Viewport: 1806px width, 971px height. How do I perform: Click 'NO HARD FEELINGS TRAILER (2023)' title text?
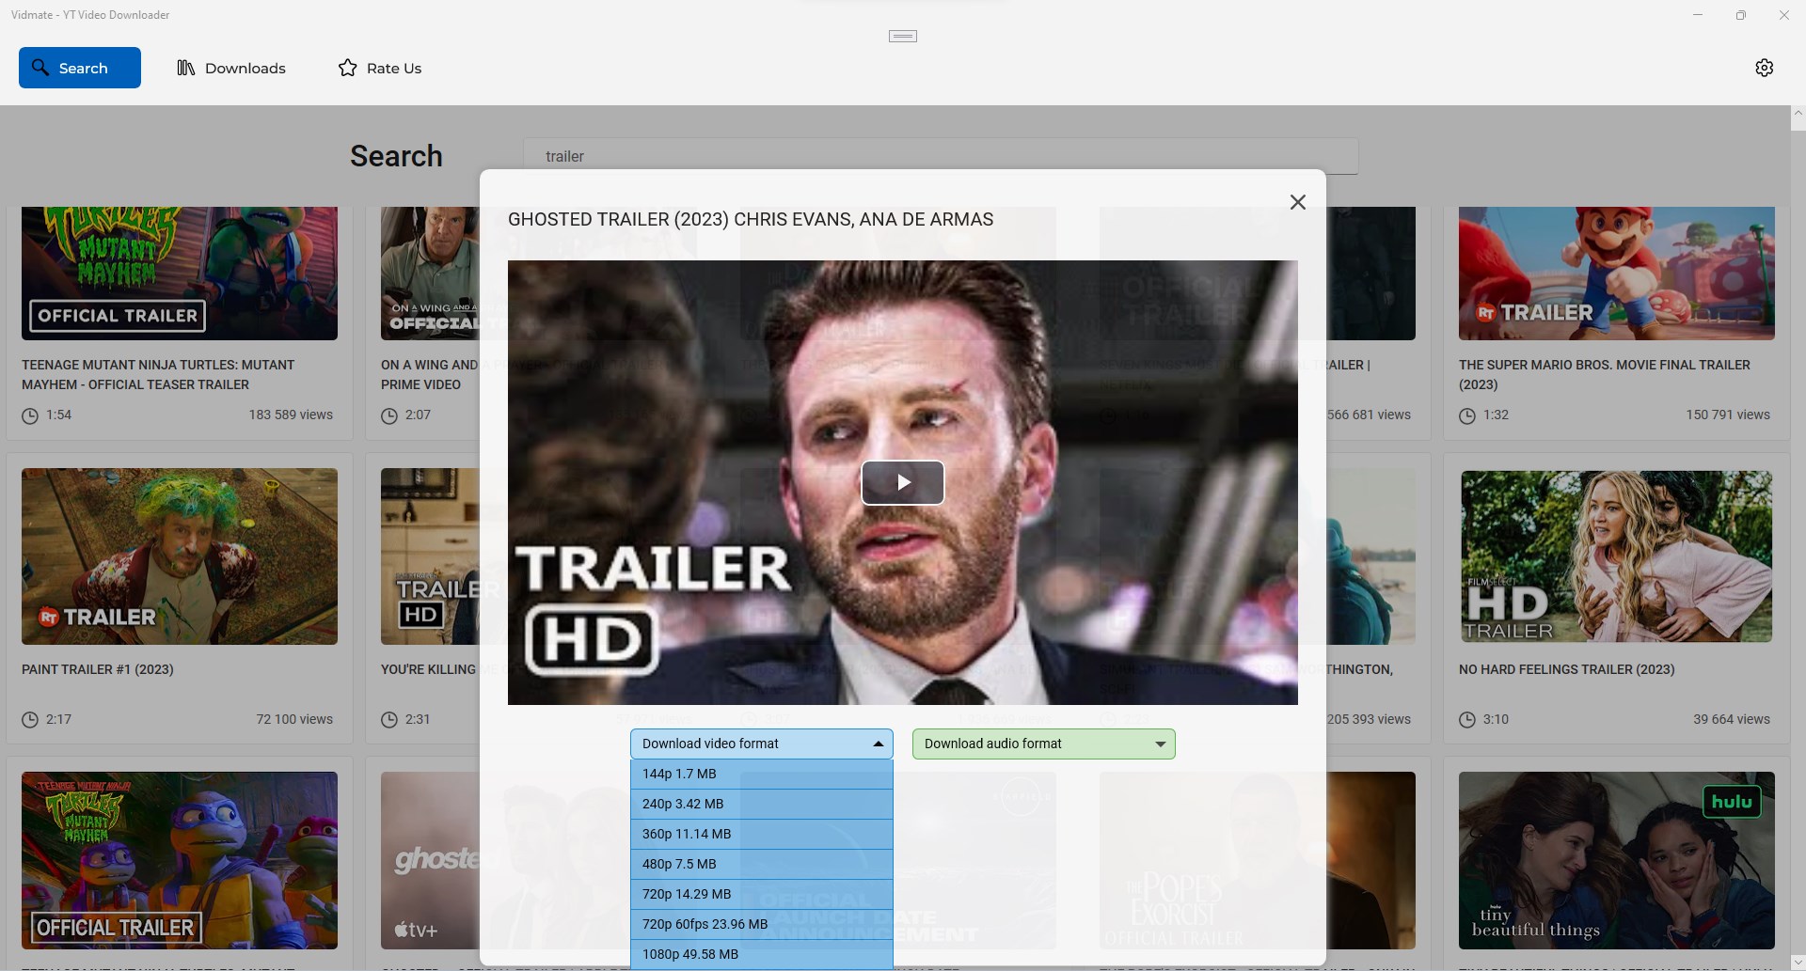click(x=1567, y=669)
